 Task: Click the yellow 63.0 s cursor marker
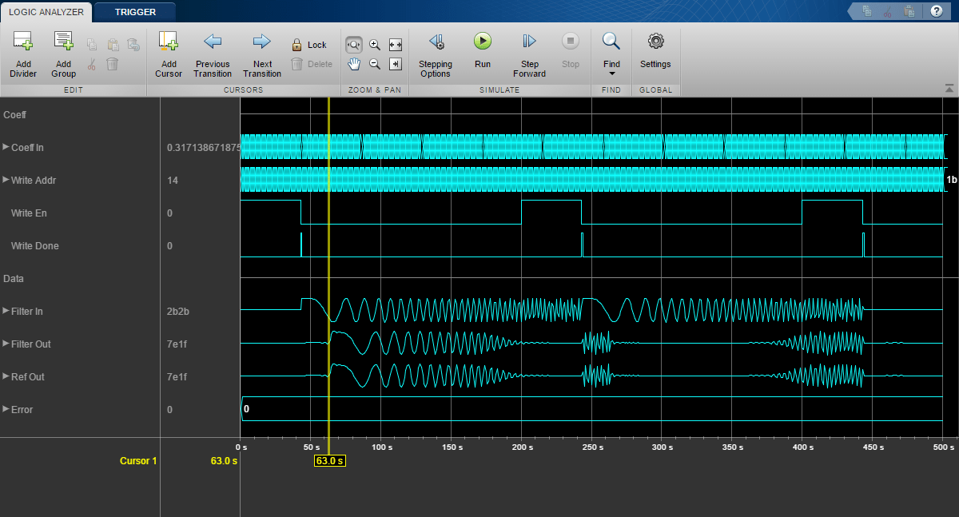point(329,461)
